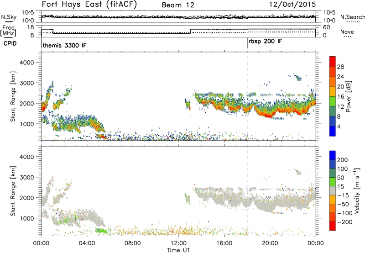Click the velocity panel 'Slant Range [km]' label

click(x=13, y=191)
